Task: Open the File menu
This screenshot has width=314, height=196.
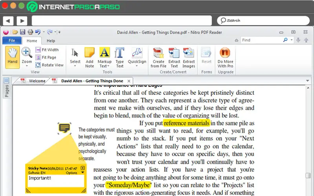Action: coord(12,40)
